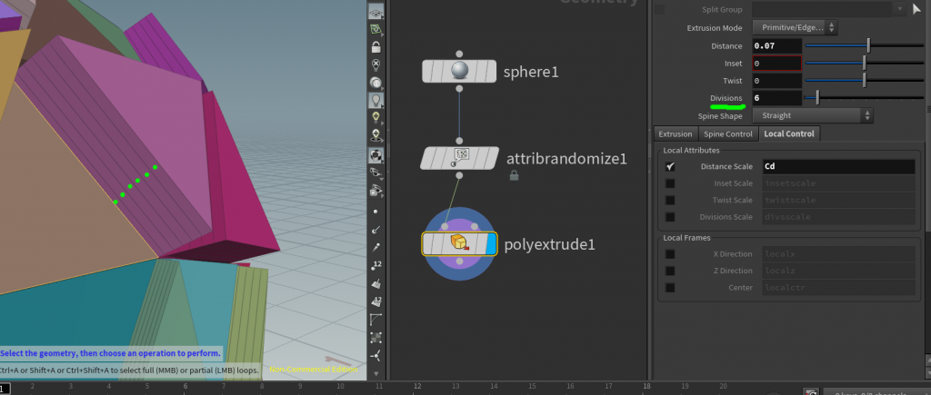
Task: Toggle the display point trails icon
Action: click(375, 247)
